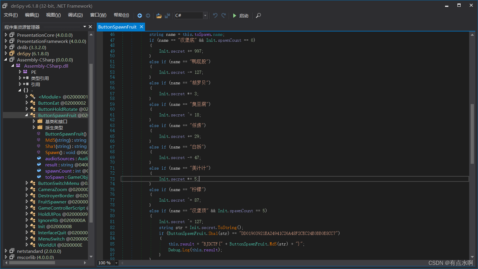This screenshot has width=478, height=269.
Task: Open a file with the folder icon
Action: tap(159, 16)
